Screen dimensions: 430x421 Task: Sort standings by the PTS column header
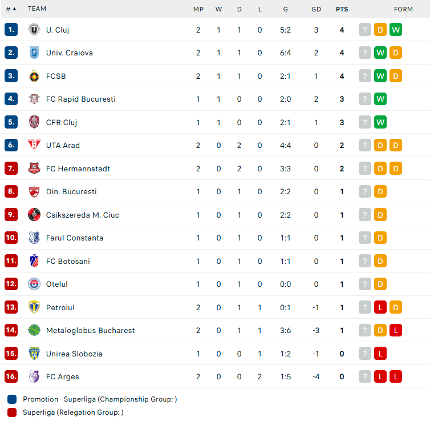click(x=342, y=9)
